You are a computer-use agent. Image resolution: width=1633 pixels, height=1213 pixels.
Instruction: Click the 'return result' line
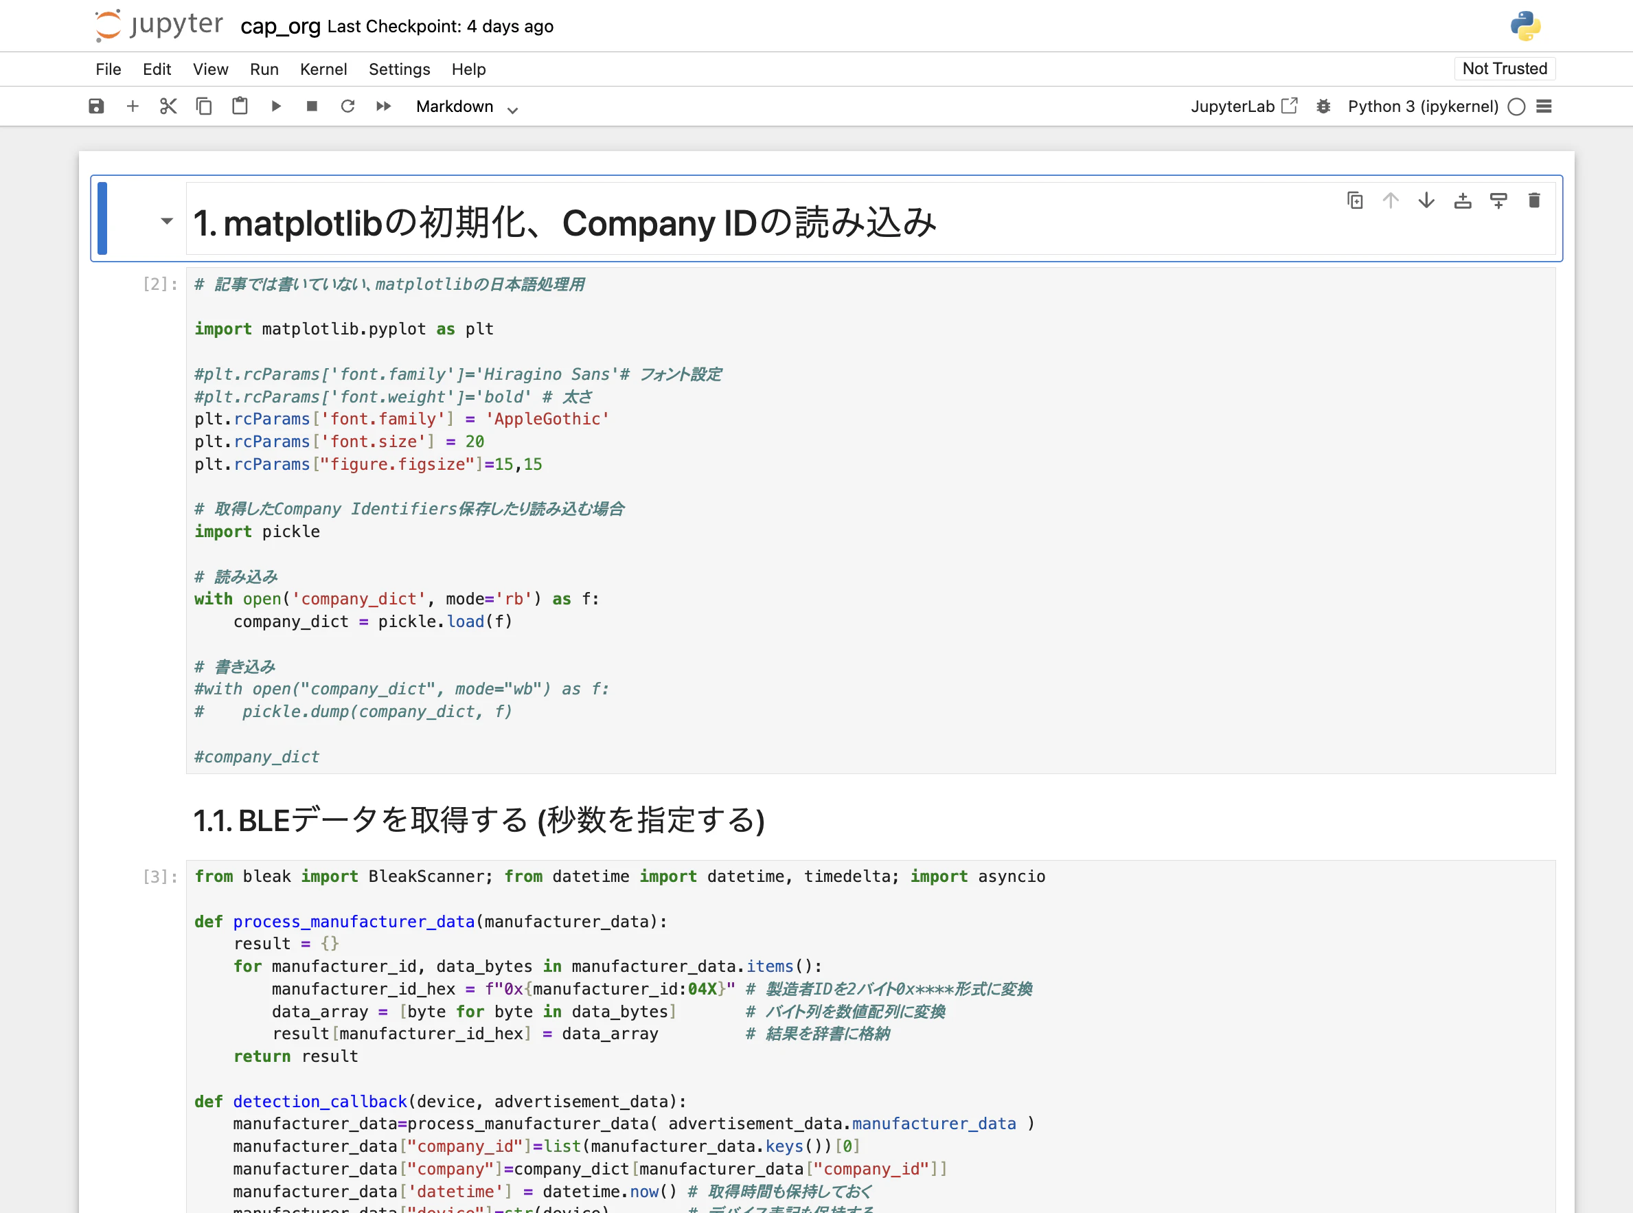click(x=296, y=1056)
